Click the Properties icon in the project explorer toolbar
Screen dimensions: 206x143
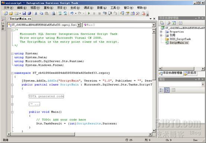pos(162,23)
